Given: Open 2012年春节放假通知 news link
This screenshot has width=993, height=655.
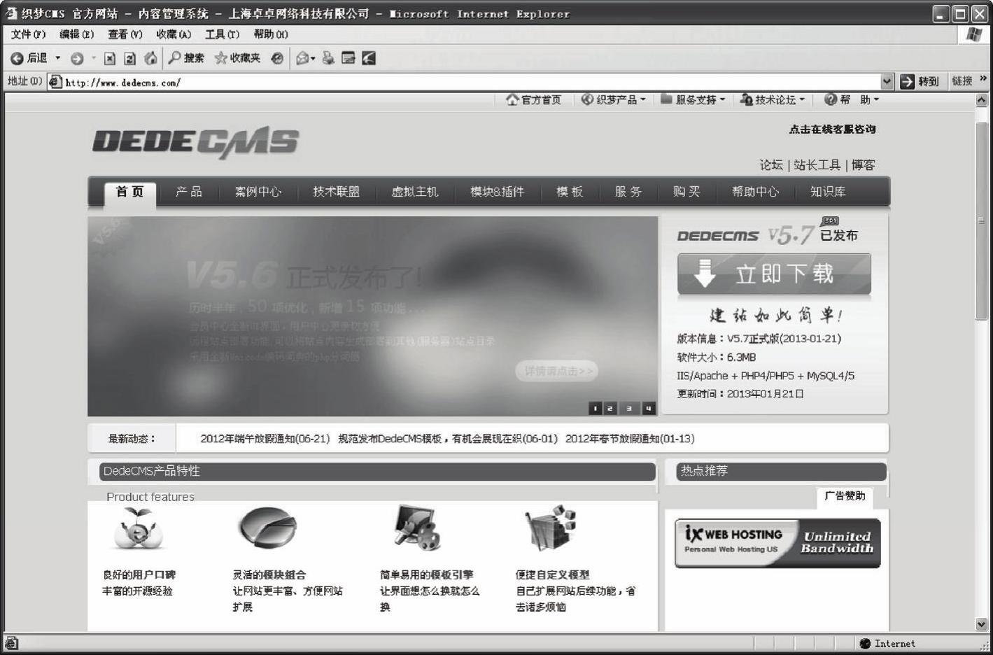Looking at the screenshot, I should tap(630, 439).
